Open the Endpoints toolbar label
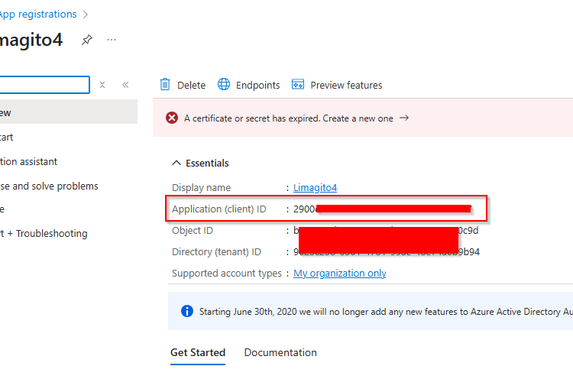This screenshot has width=573, height=392. click(257, 85)
